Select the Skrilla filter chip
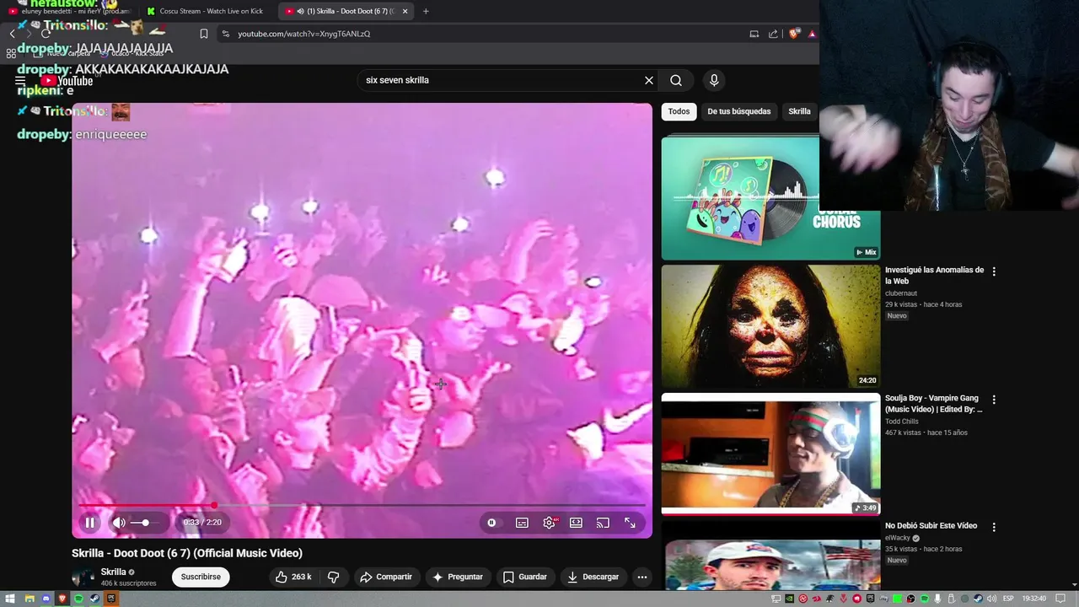This screenshot has height=607, width=1079. tap(799, 111)
